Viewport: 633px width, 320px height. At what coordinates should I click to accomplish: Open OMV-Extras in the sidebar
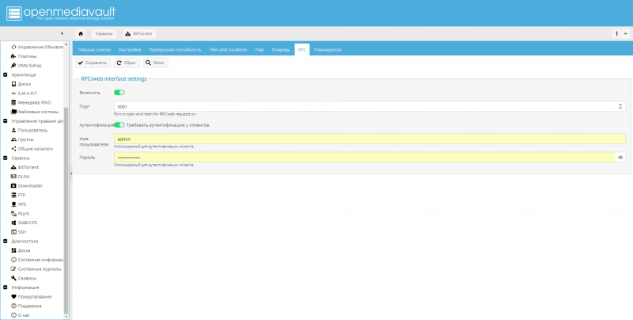tap(29, 66)
